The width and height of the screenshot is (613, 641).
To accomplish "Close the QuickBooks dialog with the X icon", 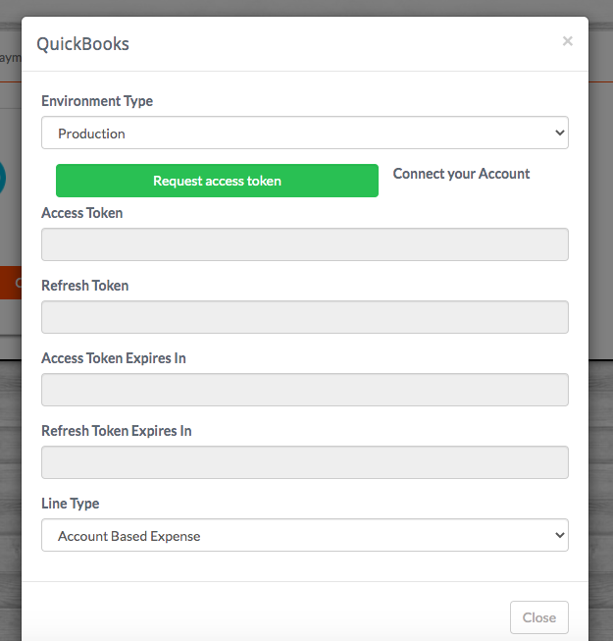I will [567, 41].
